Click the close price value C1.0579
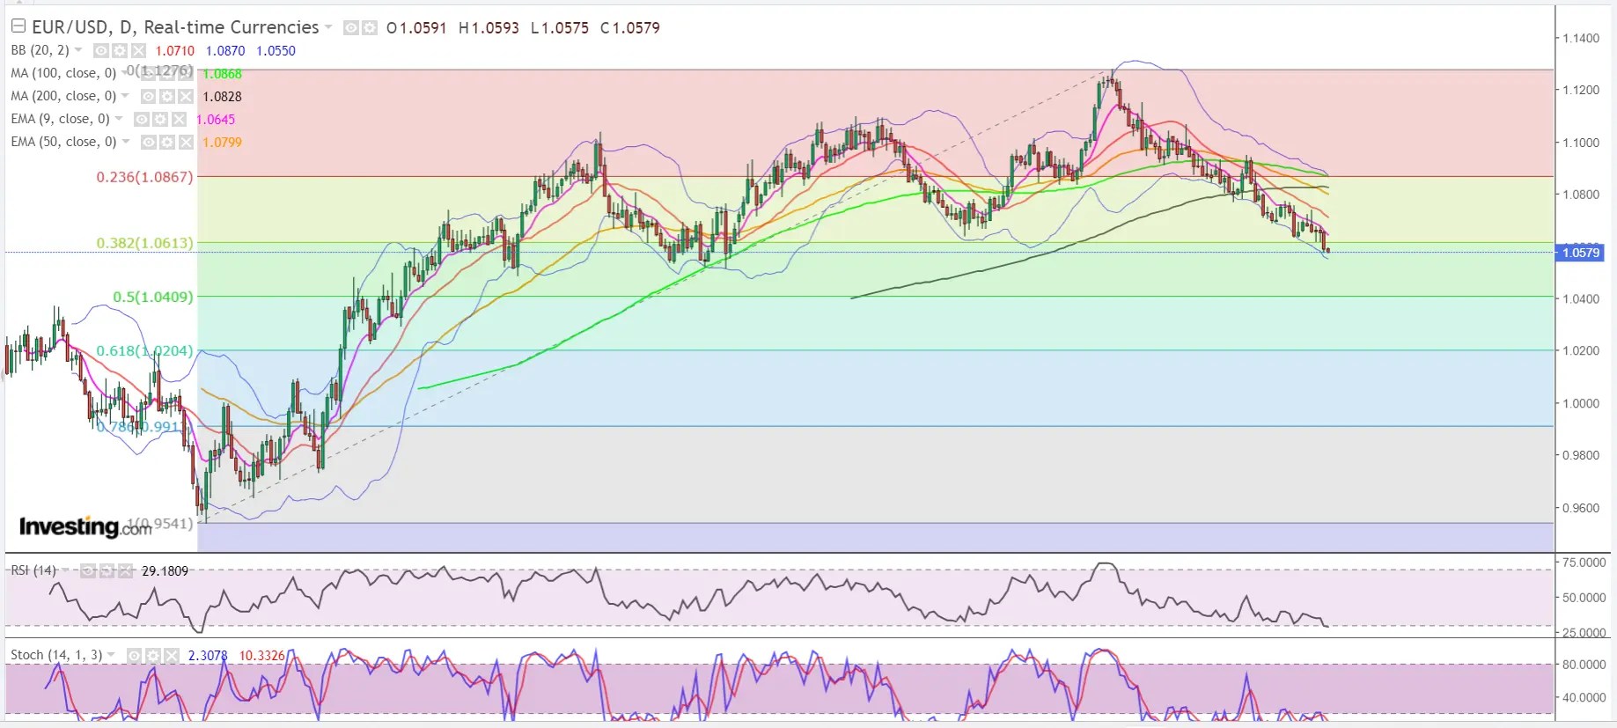The image size is (1617, 728). coord(630,27)
